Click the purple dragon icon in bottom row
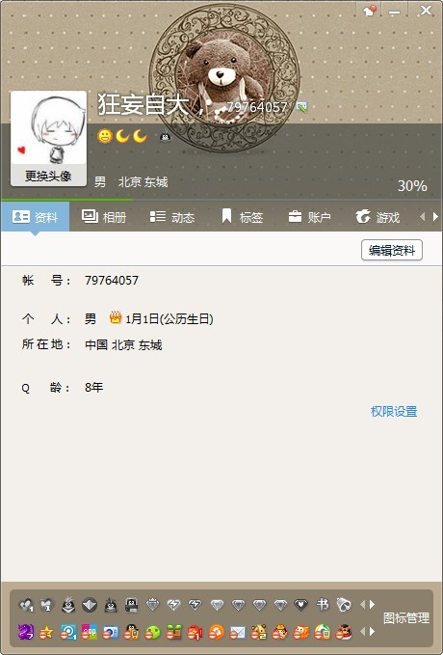The image size is (443, 655). coord(25,632)
